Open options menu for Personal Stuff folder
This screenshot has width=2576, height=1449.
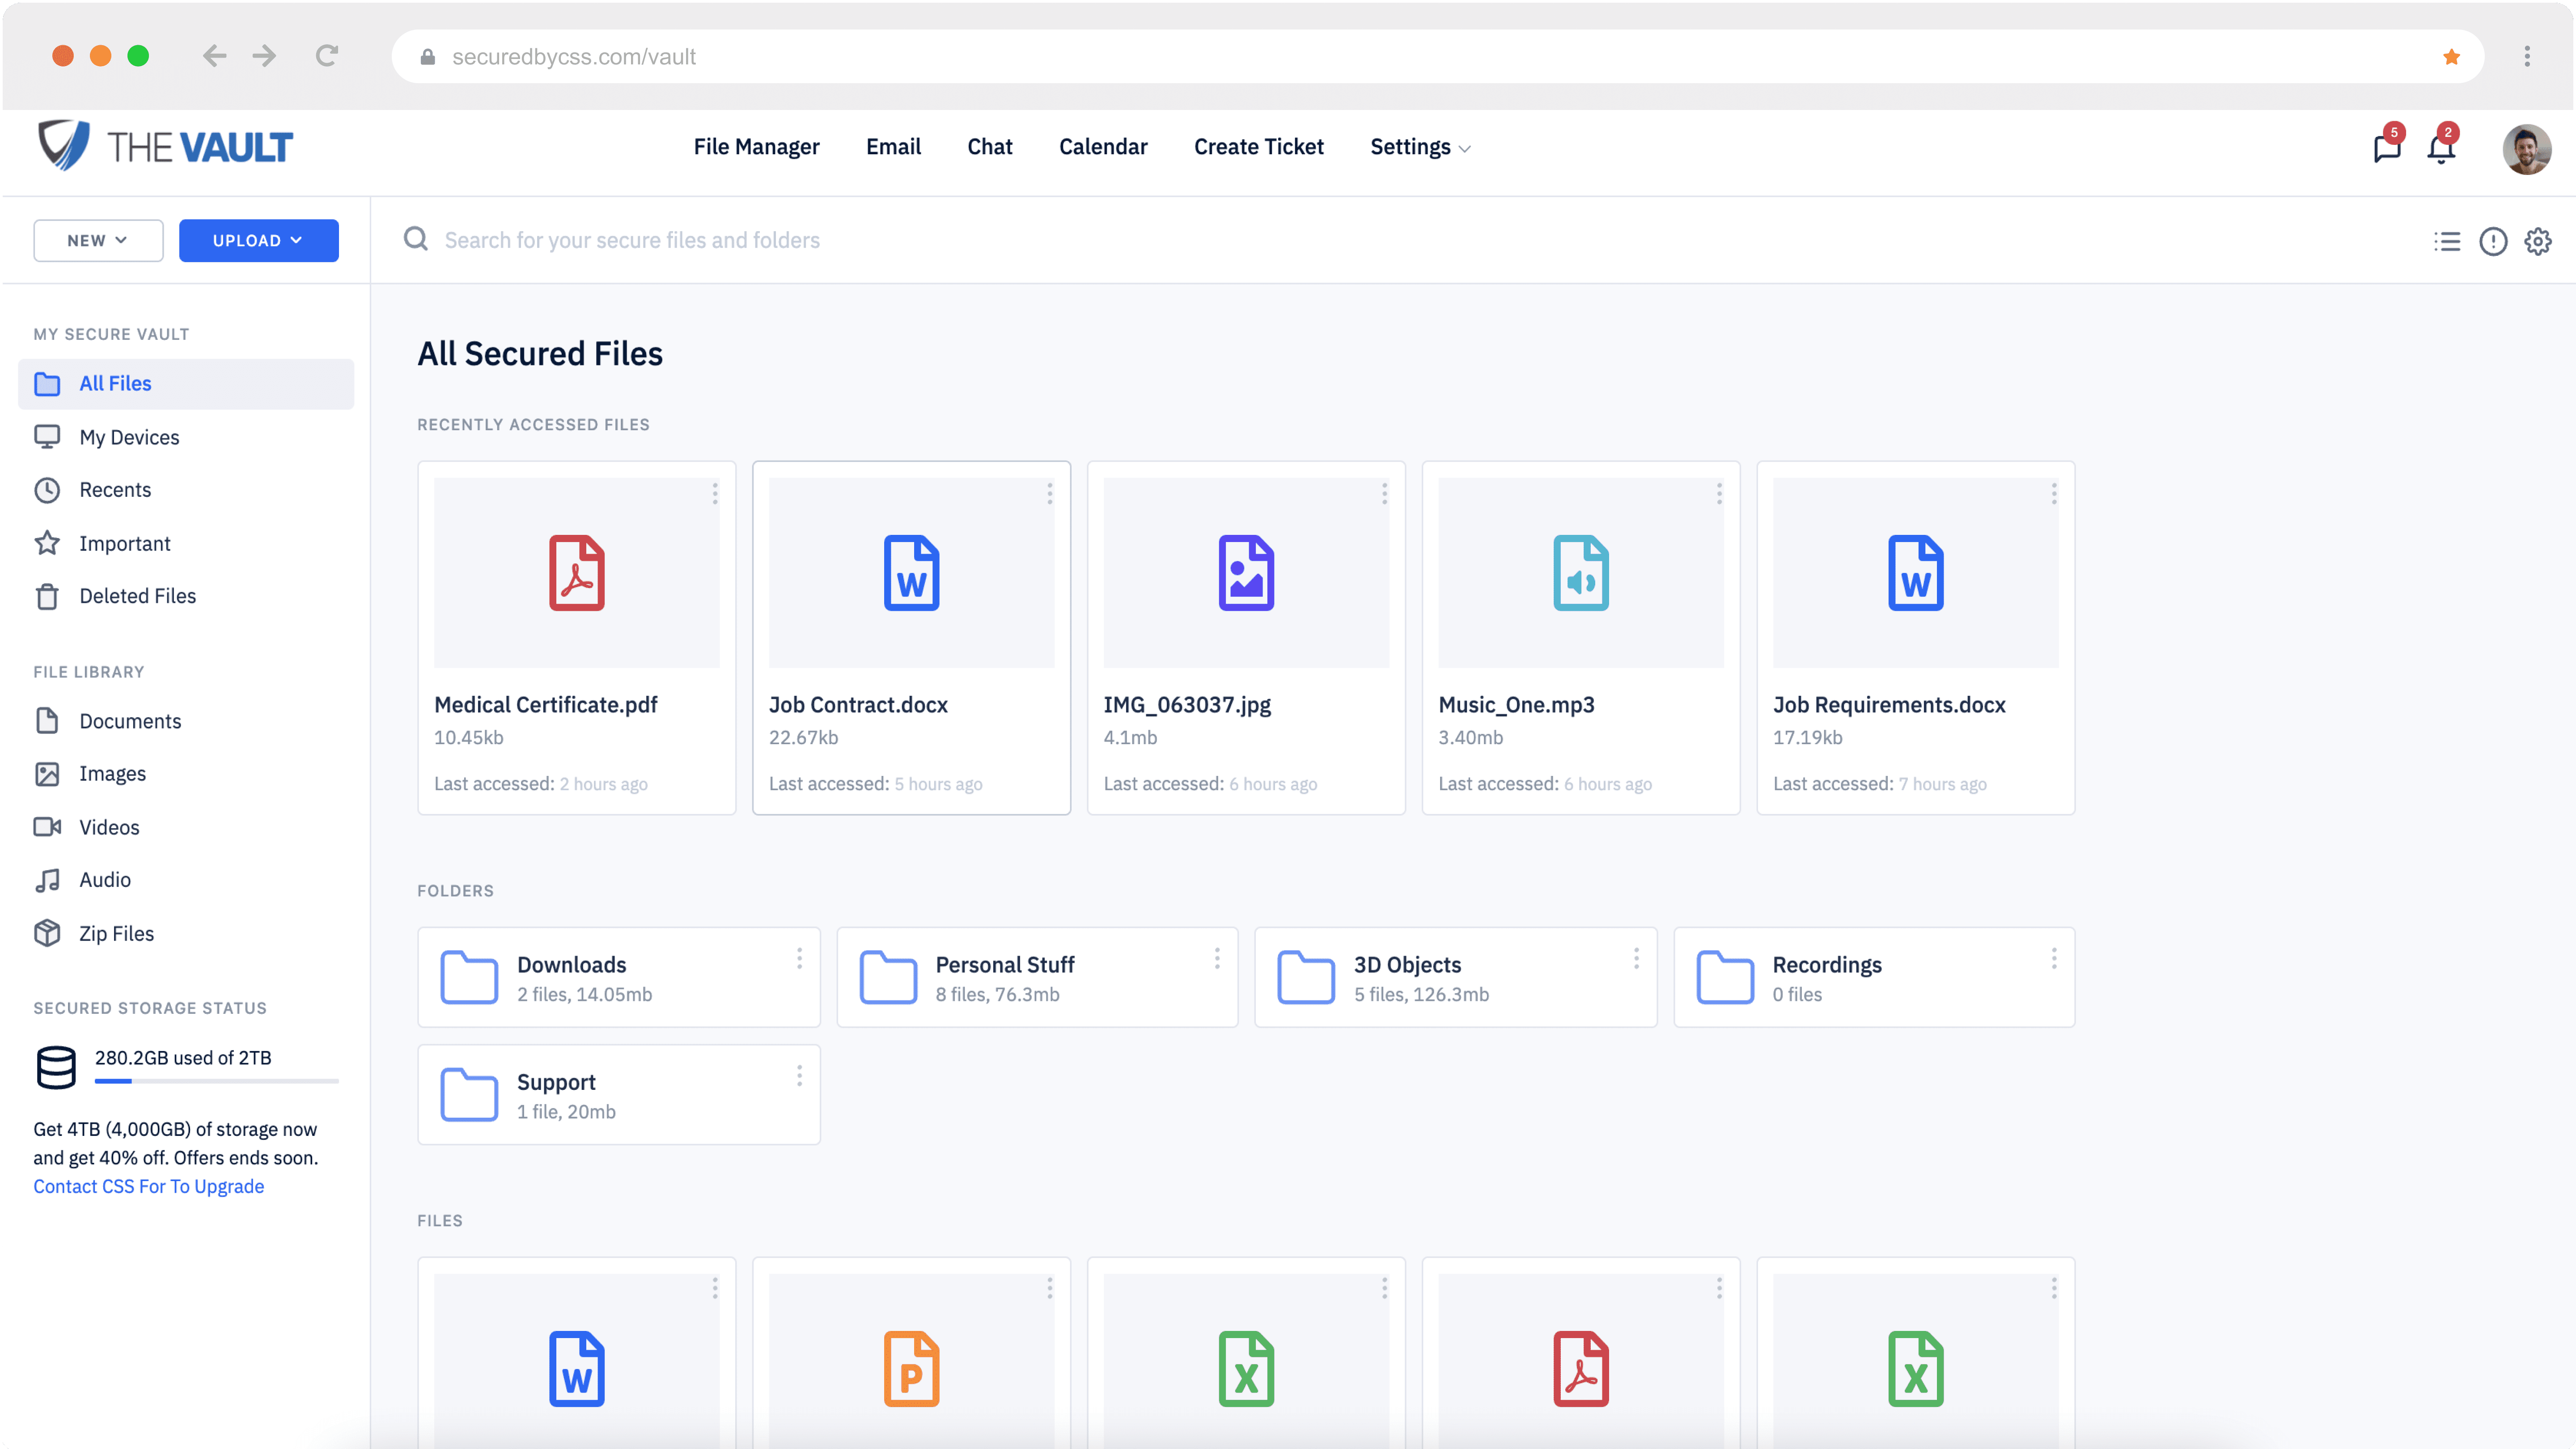(1217, 958)
